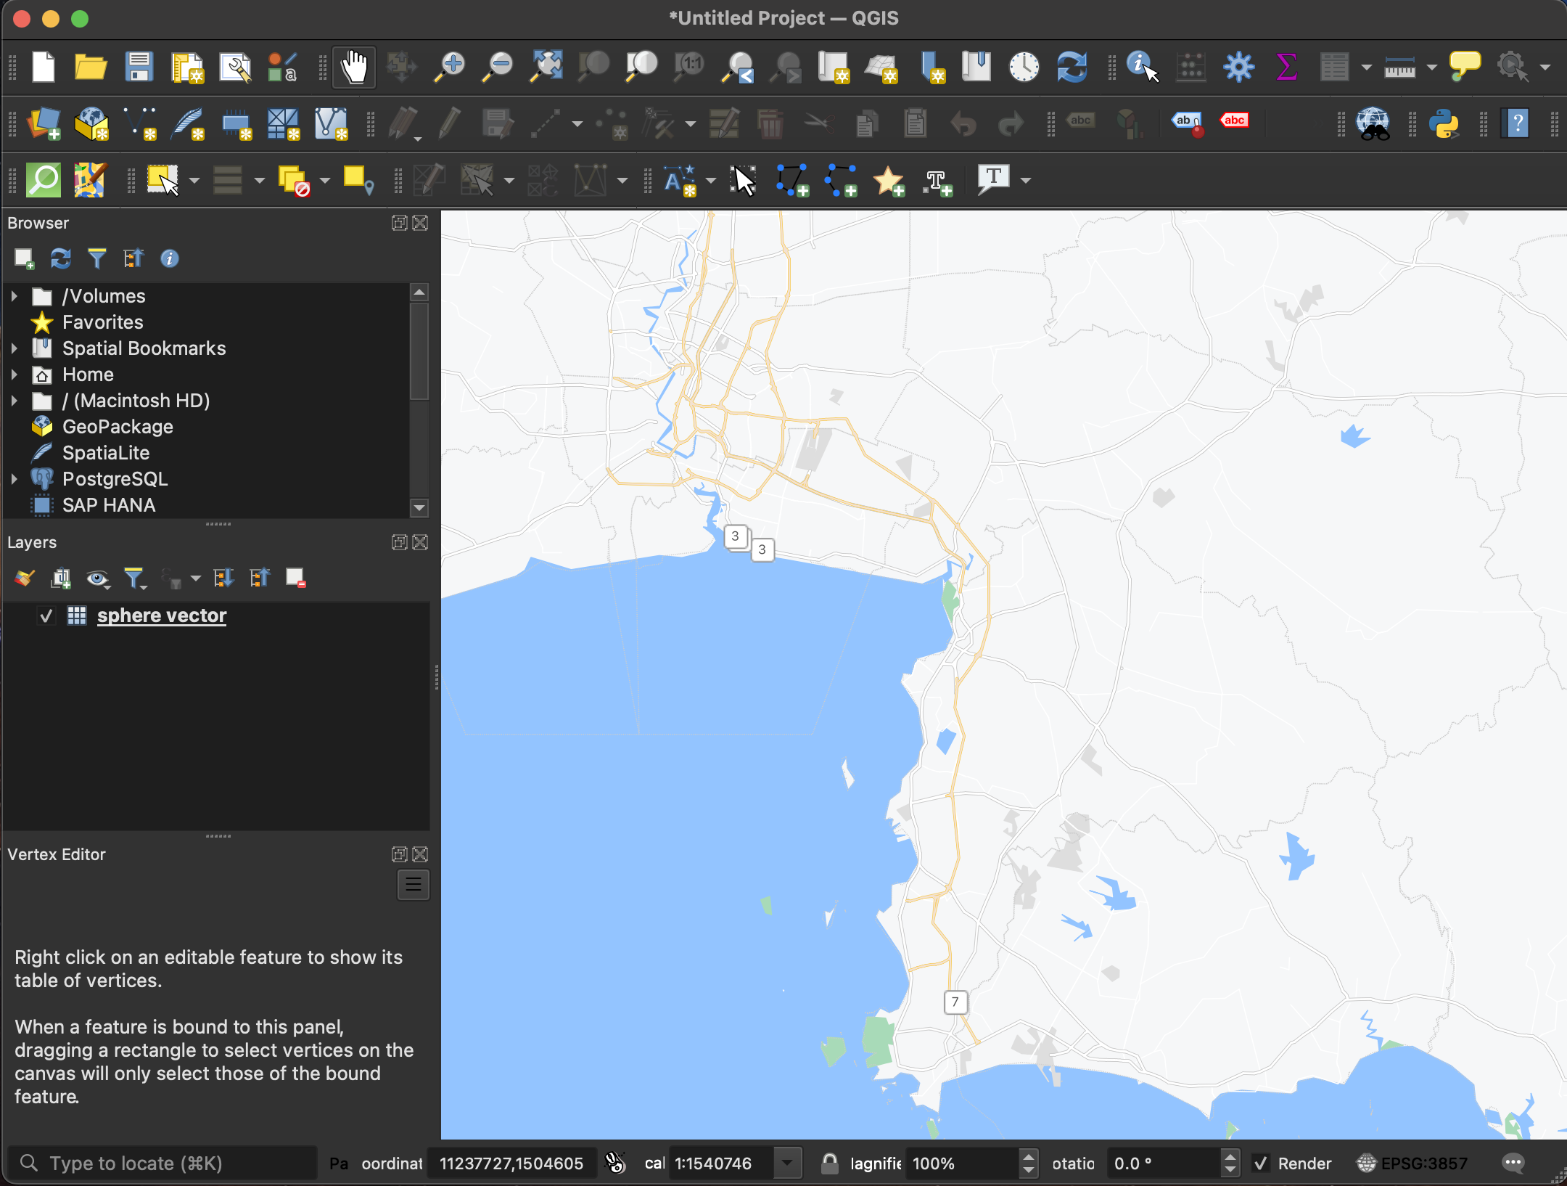Expand the PostgreSQL browser node
The height and width of the screenshot is (1186, 1567).
pyautogui.click(x=14, y=479)
